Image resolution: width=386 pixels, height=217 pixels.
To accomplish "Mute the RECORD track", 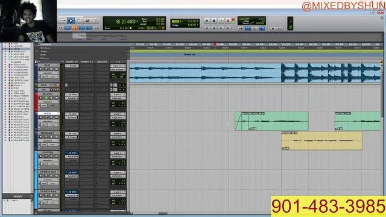I will [56, 98].
